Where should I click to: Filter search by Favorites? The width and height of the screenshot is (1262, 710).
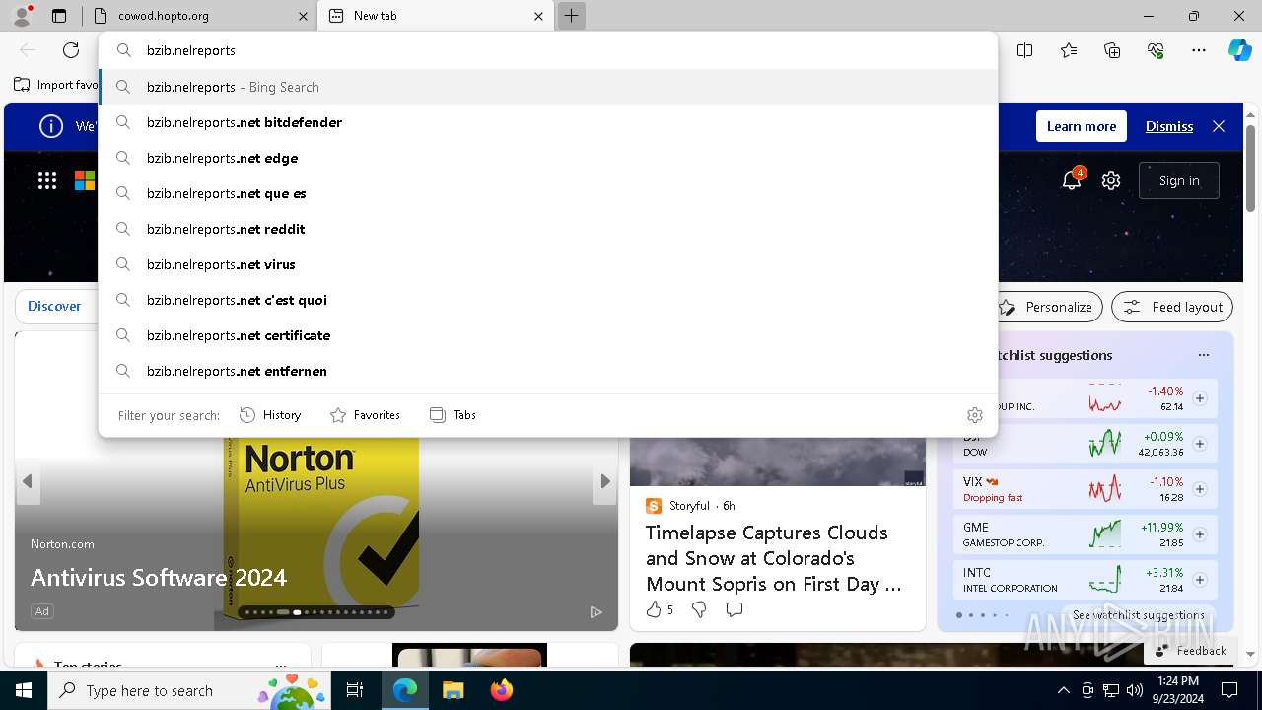point(365,415)
